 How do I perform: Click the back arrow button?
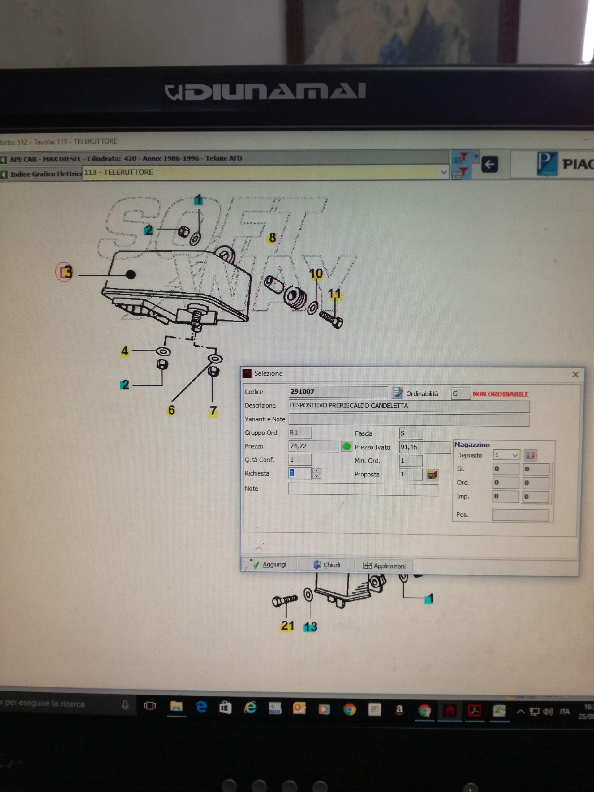click(489, 165)
